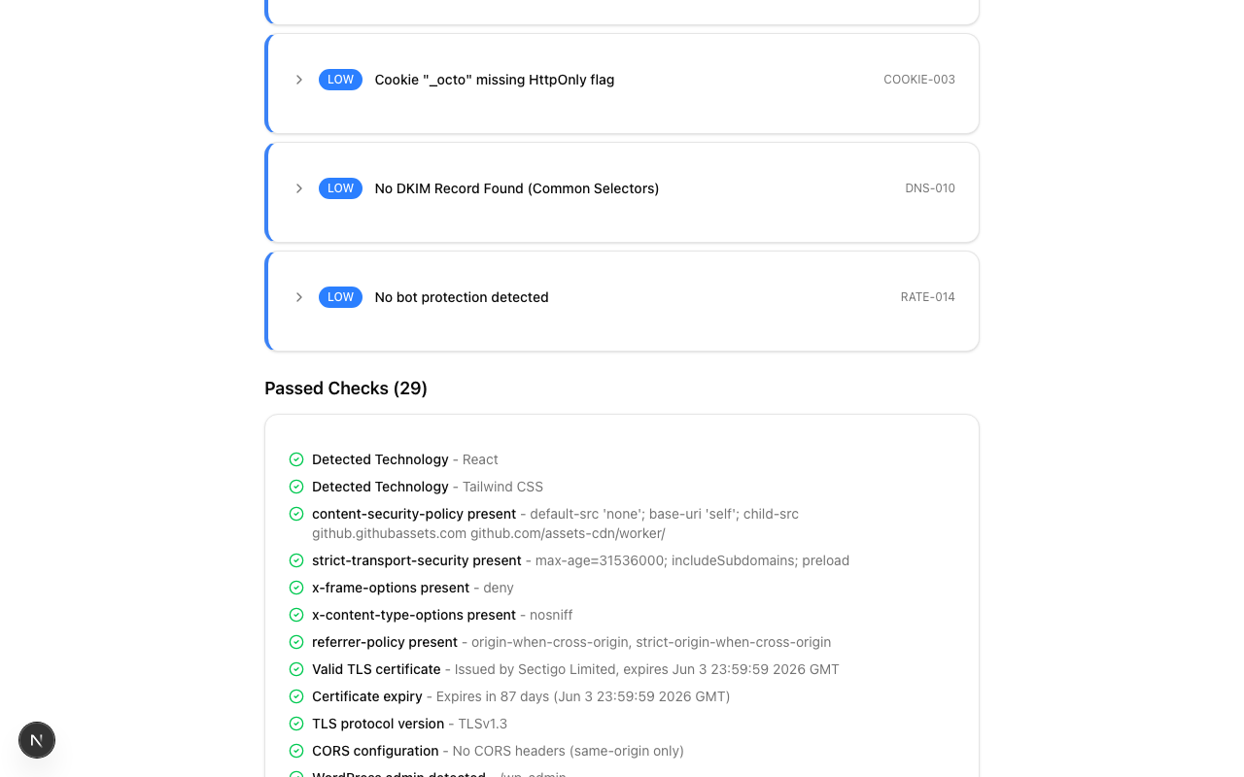
Task: Click the "Passed Checks (29)" heading
Action: [x=346, y=388]
